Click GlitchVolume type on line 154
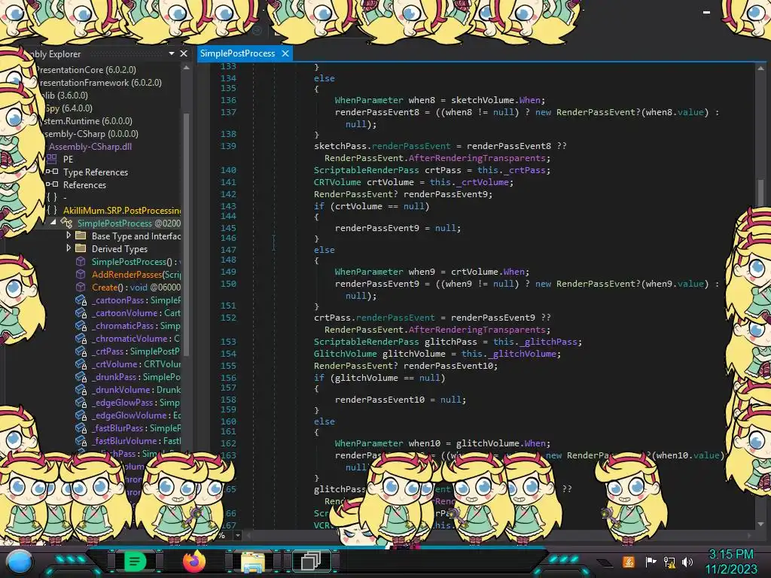Image resolution: width=771 pixels, height=578 pixels. click(345, 354)
